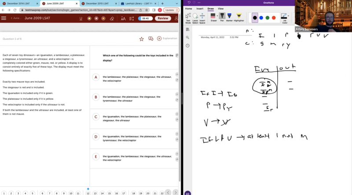Click the LSAT eraser tool icon
Viewport: 352px width, 195px height.
click(x=112, y=18)
